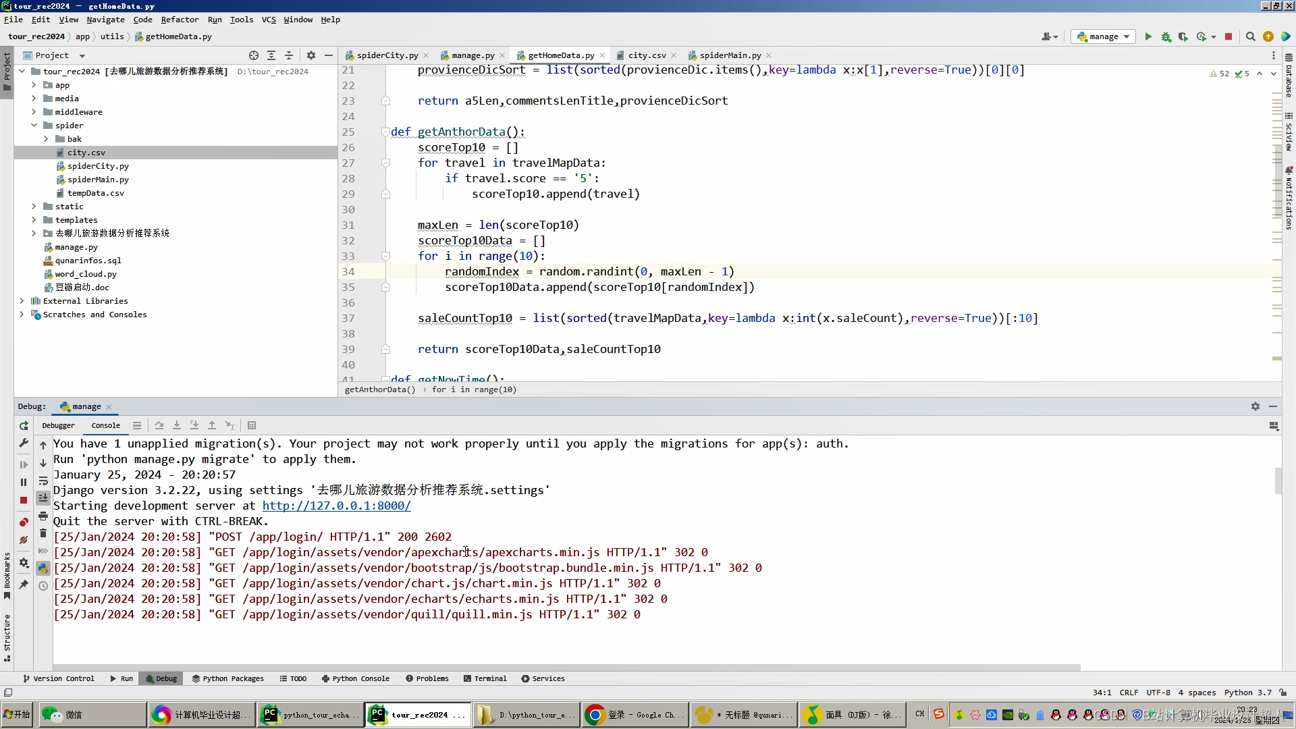Open Google Chrome from the Windows taskbar
Image resolution: width=1296 pixels, height=729 pixels.
[x=634, y=714]
